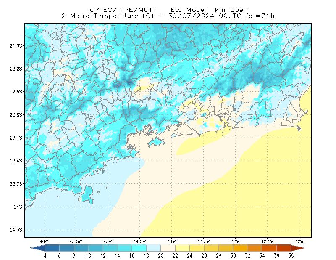The width and height of the screenshot is (336, 260).
Task: Click the 23.7S latitude label
Action: 16,184
